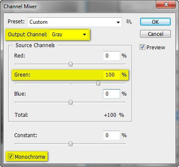
Task: Click the Green slider handle
Action: [x=98, y=83]
